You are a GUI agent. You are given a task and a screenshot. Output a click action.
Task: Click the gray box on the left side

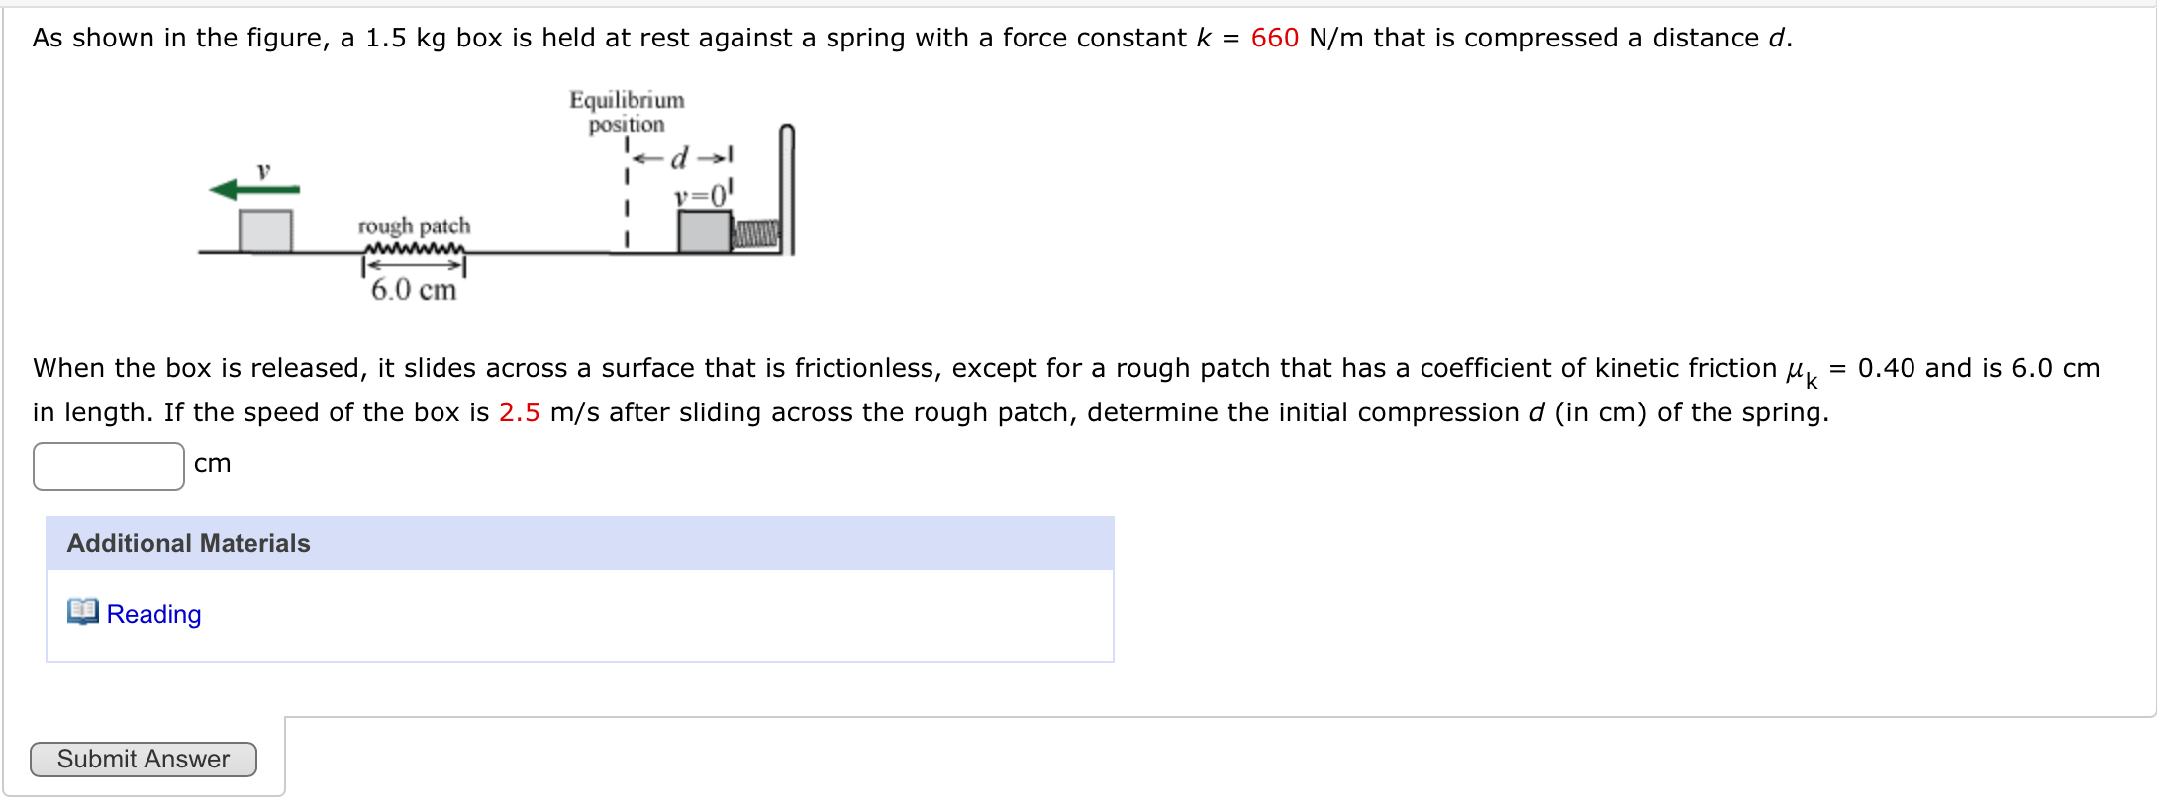265,230
